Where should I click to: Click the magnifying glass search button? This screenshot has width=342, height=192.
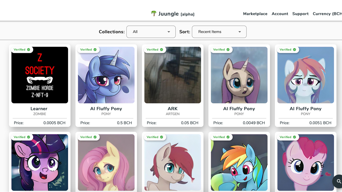pos(339,181)
